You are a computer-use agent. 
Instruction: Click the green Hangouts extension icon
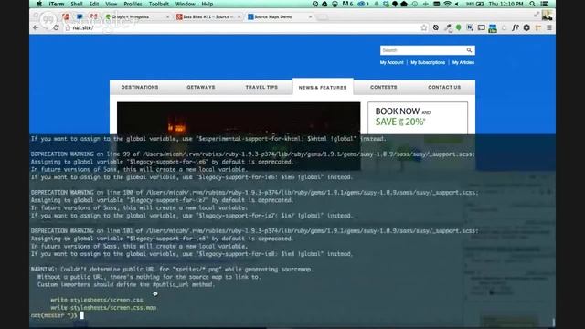[459, 27]
